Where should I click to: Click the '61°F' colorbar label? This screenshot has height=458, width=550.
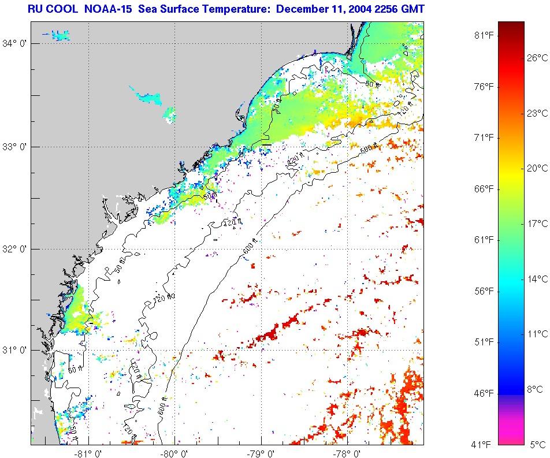tap(484, 240)
